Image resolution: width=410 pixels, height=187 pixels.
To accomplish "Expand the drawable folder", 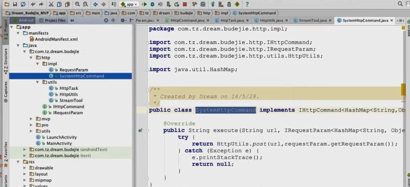I will [x=25, y=168].
